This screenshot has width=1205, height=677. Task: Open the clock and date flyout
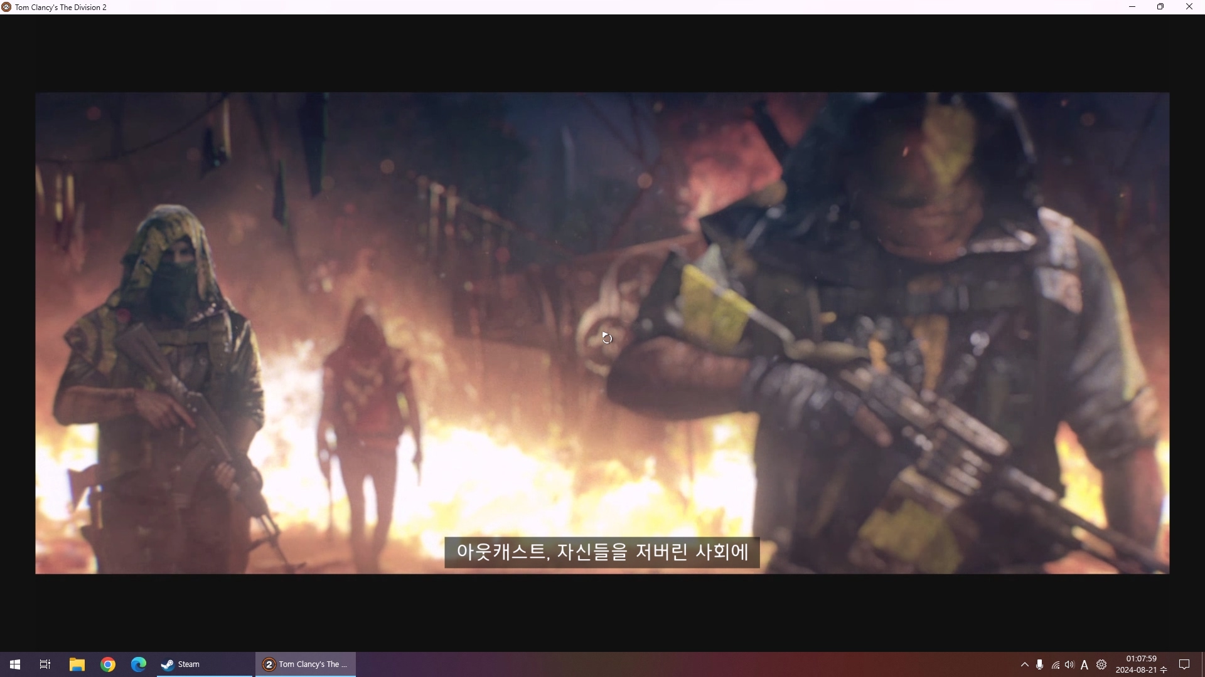point(1141,664)
